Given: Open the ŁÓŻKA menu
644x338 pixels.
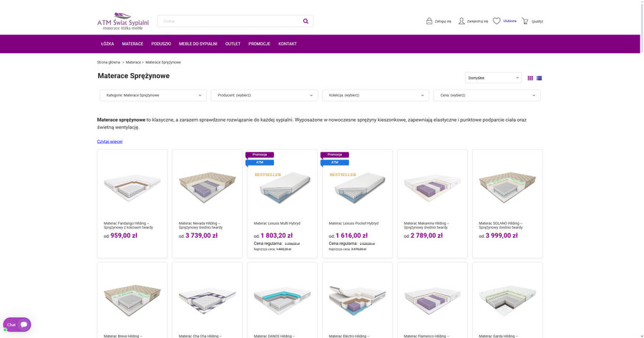Looking at the screenshot, I should click(x=107, y=44).
